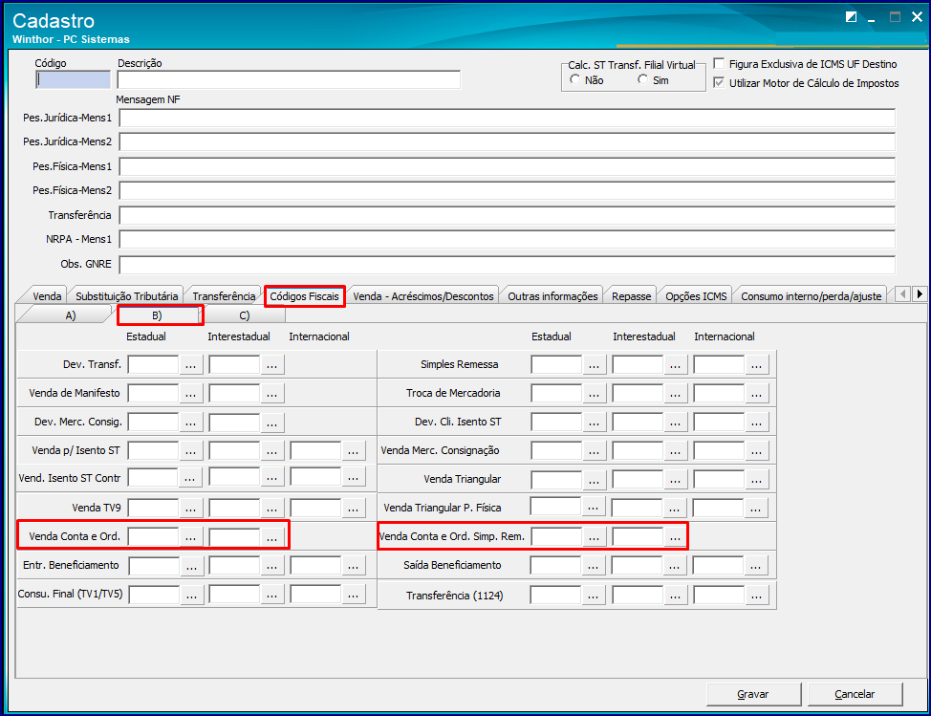Open lookup for Venda p/ Isento ST Internacional
Image resolution: width=931 pixels, height=716 pixels.
pos(354,451)
